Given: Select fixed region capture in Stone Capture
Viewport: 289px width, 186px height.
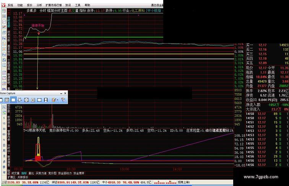Looking at the screenshot, I should [x=39, y=100].
